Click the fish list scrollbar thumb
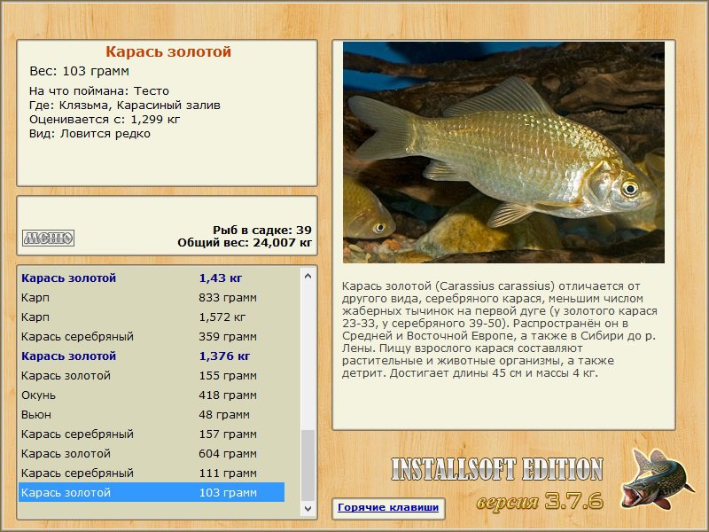This screenshot has width=709, height=532. pos(308,465)
